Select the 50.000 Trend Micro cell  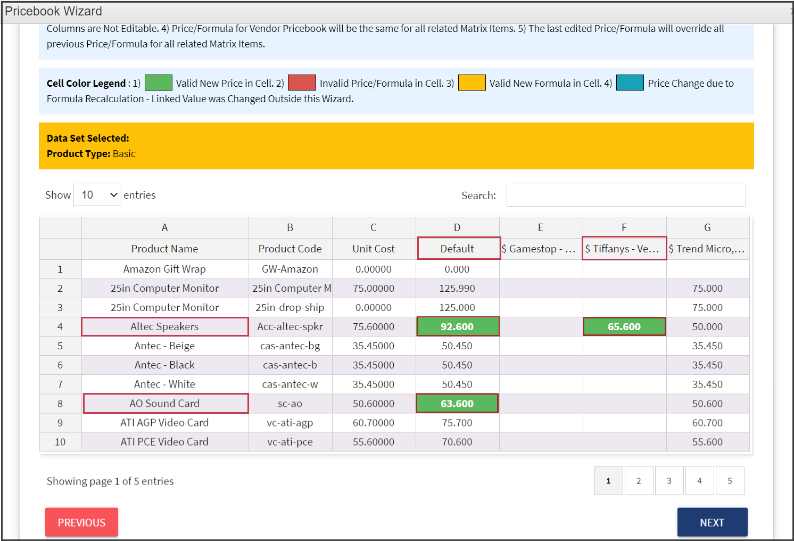(x=708, y=326)
